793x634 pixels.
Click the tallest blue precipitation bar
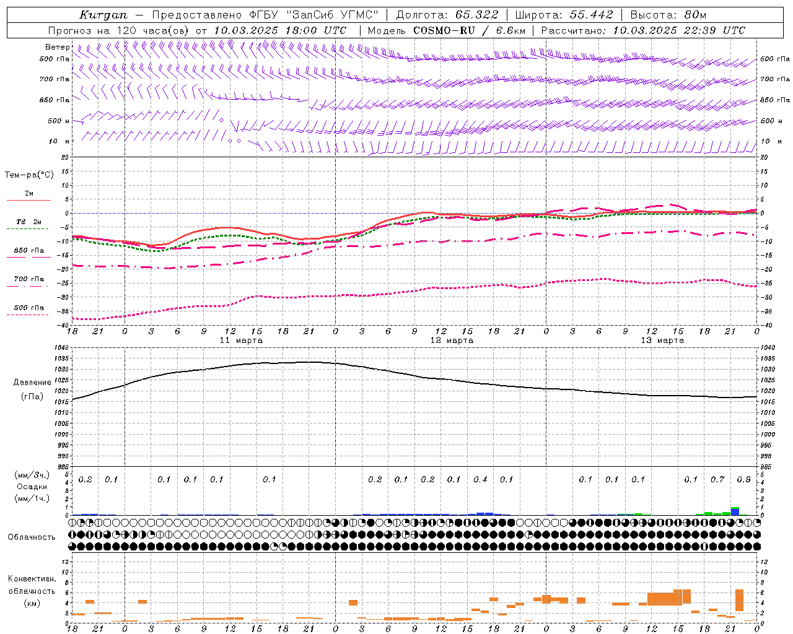735,512
